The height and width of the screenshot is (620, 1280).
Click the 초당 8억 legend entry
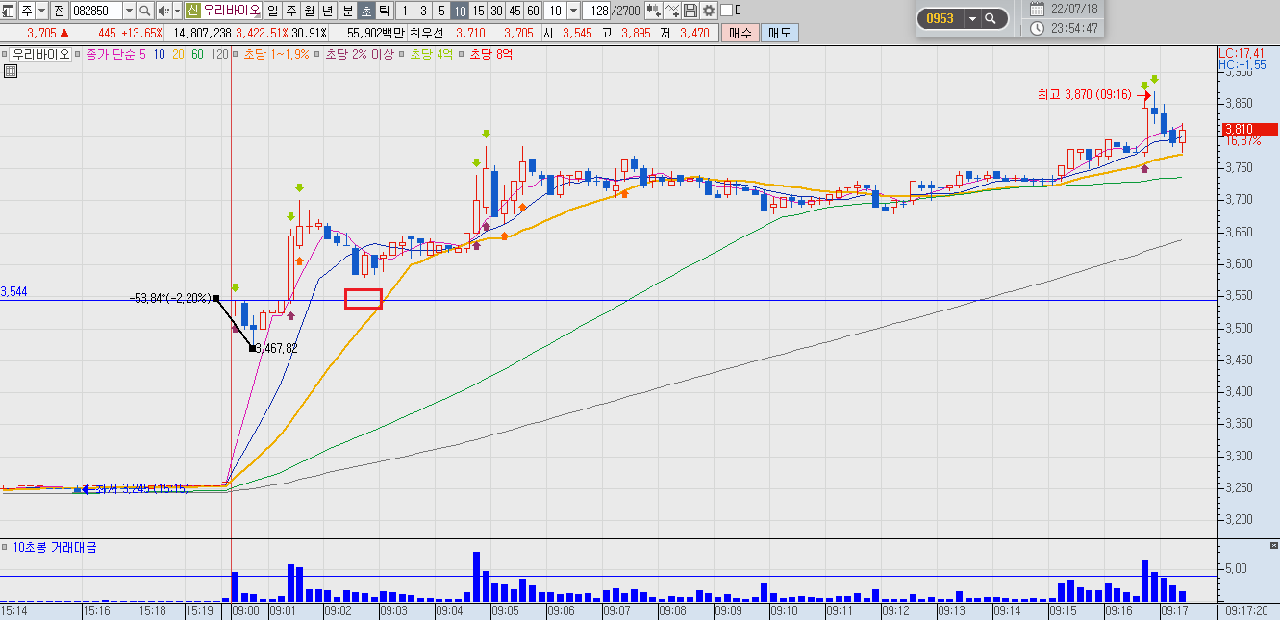point(492,54)
